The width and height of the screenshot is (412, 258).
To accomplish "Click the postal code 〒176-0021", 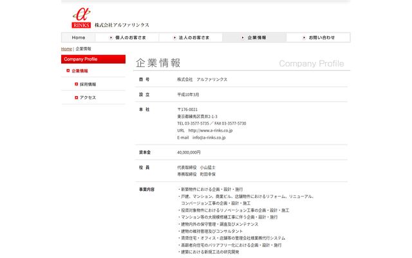I will pyautogui.click(x=187, y=110).
